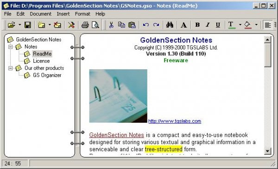
Task: Open the highlight color dropdown arrow
Action: coord(256,25)
